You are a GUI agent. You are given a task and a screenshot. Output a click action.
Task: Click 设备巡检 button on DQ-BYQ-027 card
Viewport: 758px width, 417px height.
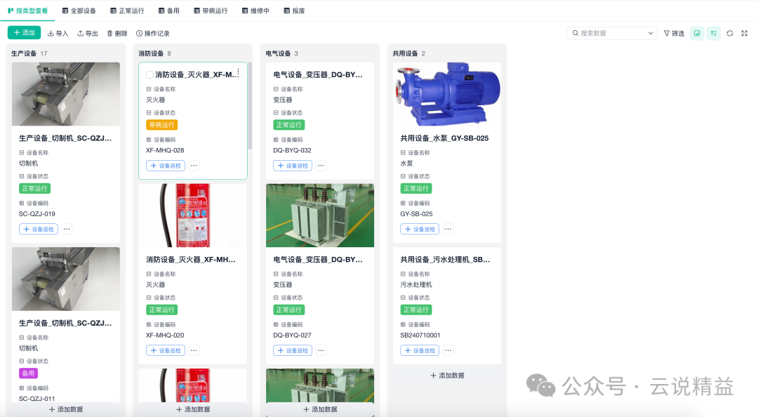[293, 350]
